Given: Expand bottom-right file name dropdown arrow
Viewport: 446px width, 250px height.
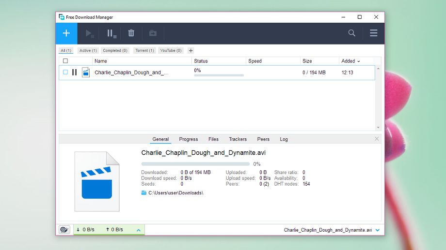Looking at the screenshot, I should coord(377,230).
